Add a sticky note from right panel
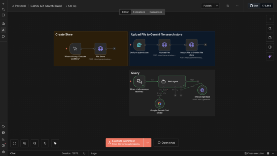The image size is (277, 156). pyautogui.click(x=270, y=37)
